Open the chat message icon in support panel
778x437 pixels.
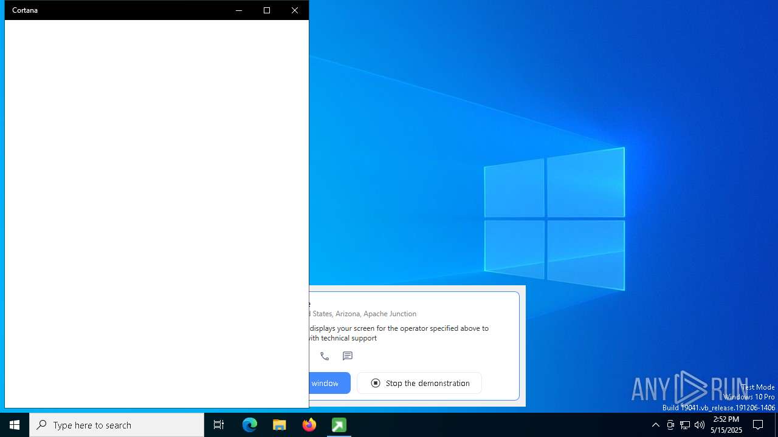[x=348, y=356]
